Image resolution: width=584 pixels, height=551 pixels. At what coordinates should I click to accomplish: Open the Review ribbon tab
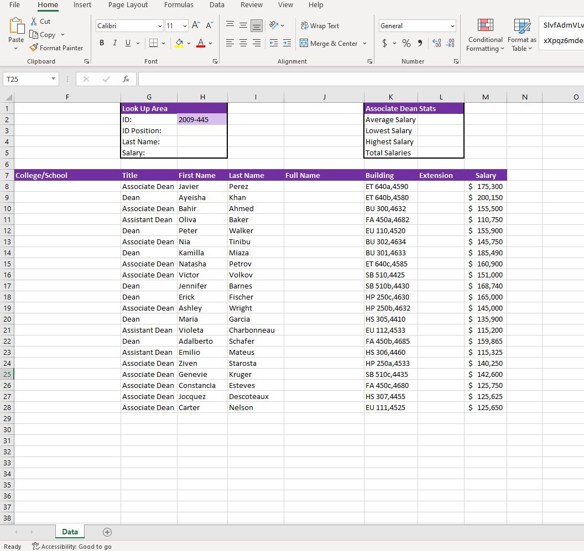point(252,5)
